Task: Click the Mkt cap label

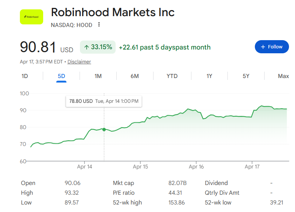Action: pos(123,183)
